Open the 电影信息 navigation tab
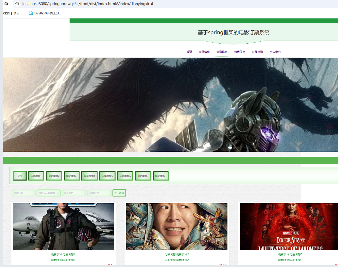Screen dimensions: 338x267 [x=222, y=52]
